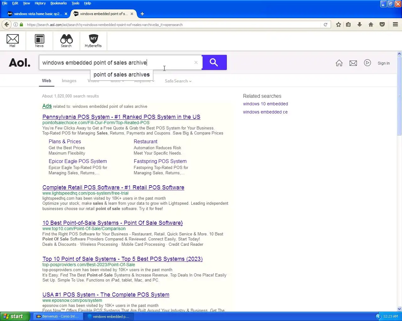This screenshot has height=321, width=402.
Task: Open Fastspring POS System sublink
Action: 160,161
